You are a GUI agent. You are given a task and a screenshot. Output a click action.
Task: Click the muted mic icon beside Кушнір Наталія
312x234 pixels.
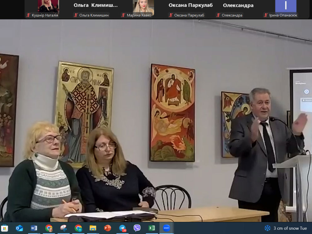coord(28,15)
